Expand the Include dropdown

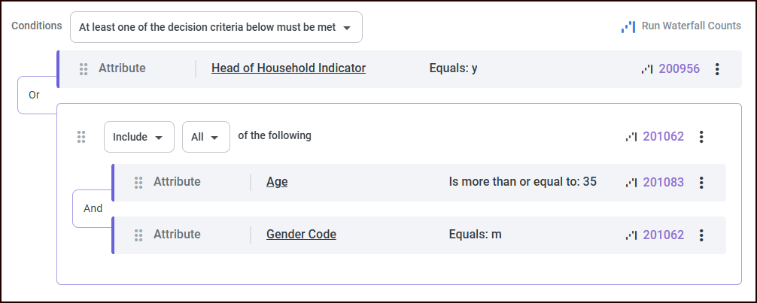point(138,137)
